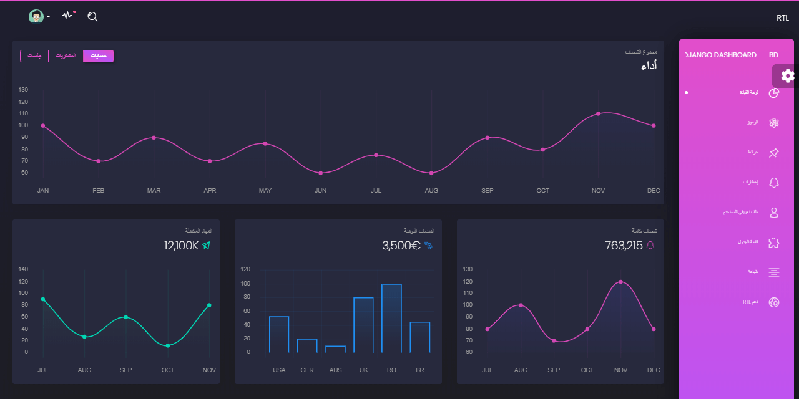Screen dimensions: 799x399
Task: Click the BD logo abbreviation in sidebar
Action: pyautogui.click(x=774, y=55)
